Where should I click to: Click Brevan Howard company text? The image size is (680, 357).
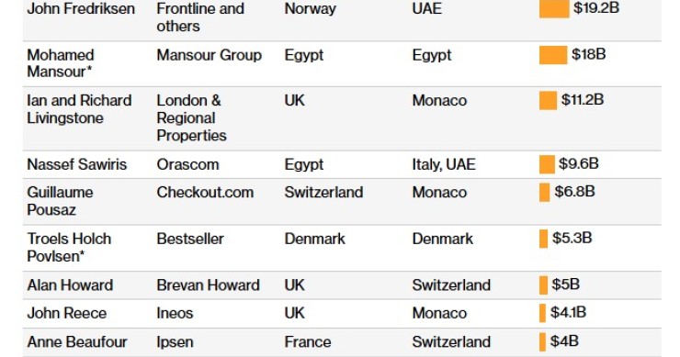(208, 285)
